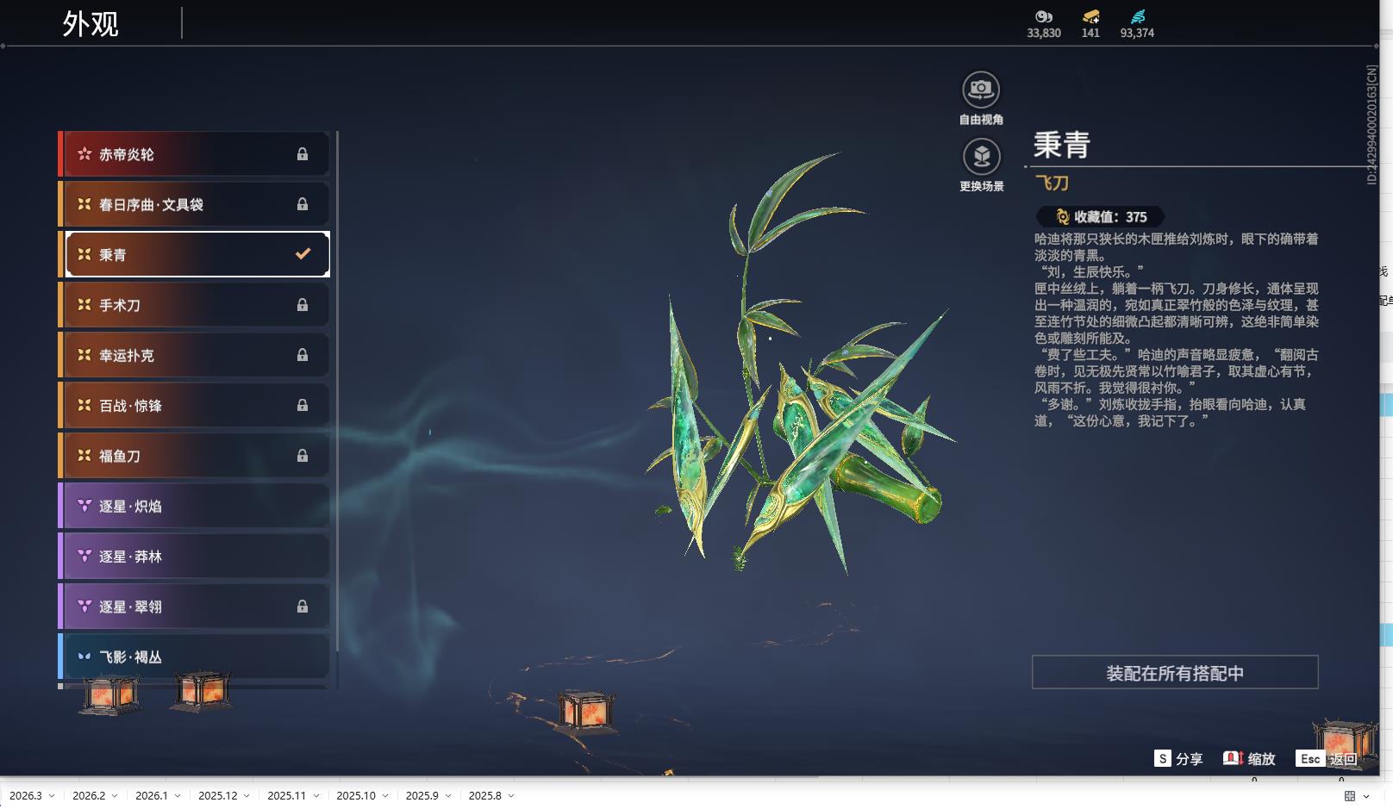
Task: Select the 外观 menu title at top left
Action: [x=89, y=22]
